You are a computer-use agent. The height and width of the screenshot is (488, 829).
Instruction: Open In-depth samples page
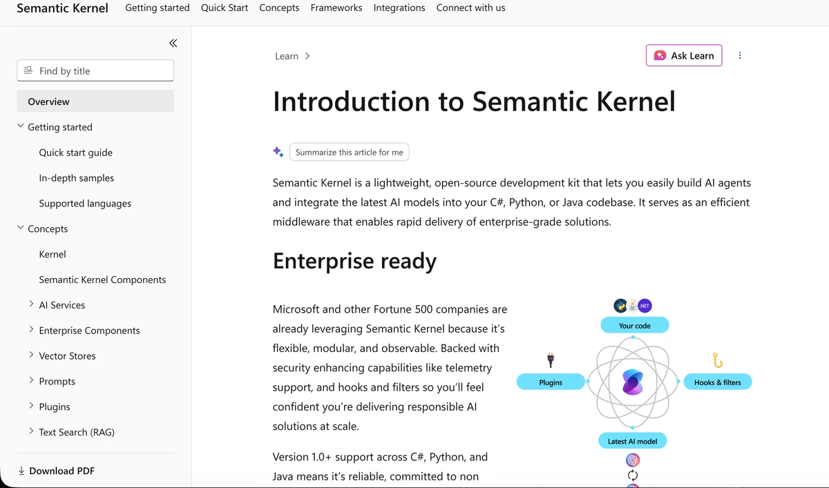[77, 178]
